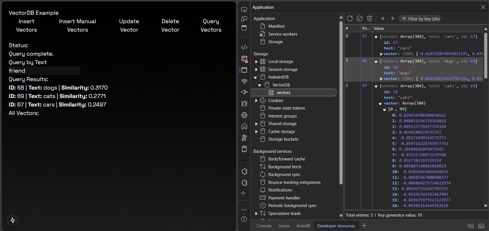The image size is (489, 231).
Task: Open the Welcome tool (home icon)
Action: point(244,126)
